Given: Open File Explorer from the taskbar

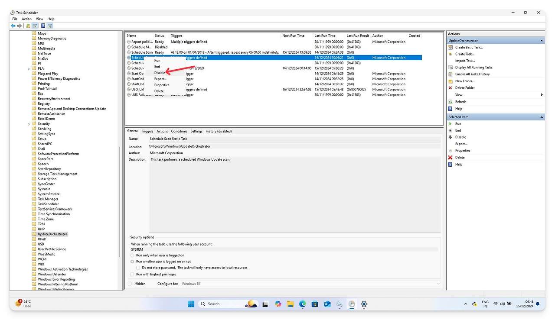Looking at the screenshot, I should [290, 304].
